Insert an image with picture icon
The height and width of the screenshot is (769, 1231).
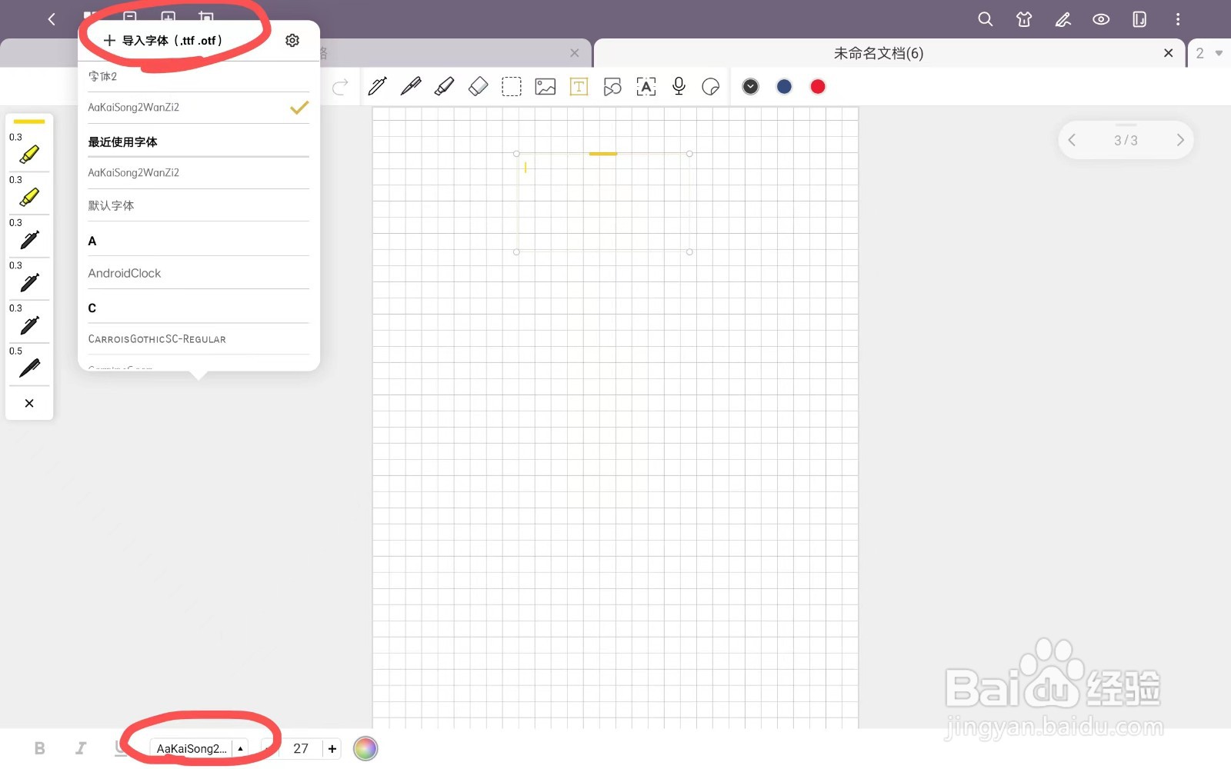pyautogui.click(x=545, y=86)
